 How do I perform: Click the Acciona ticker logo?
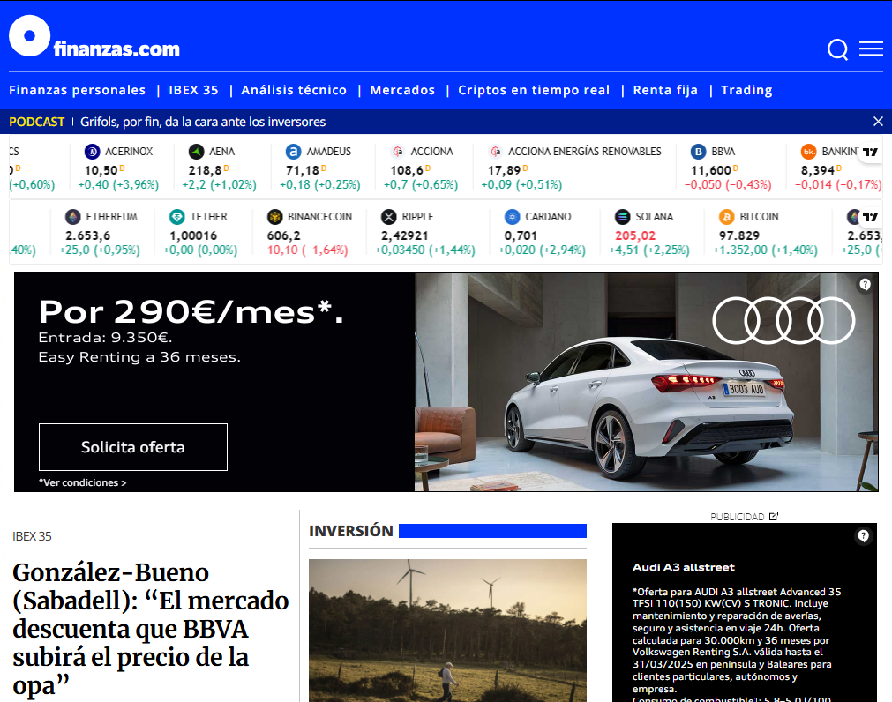click(398, 152)
